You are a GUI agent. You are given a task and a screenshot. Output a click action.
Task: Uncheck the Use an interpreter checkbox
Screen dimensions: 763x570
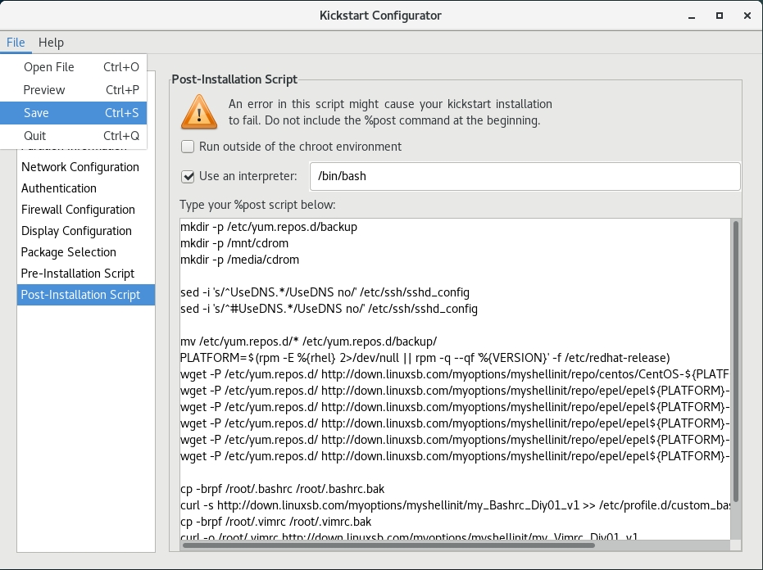coord(188,176)
